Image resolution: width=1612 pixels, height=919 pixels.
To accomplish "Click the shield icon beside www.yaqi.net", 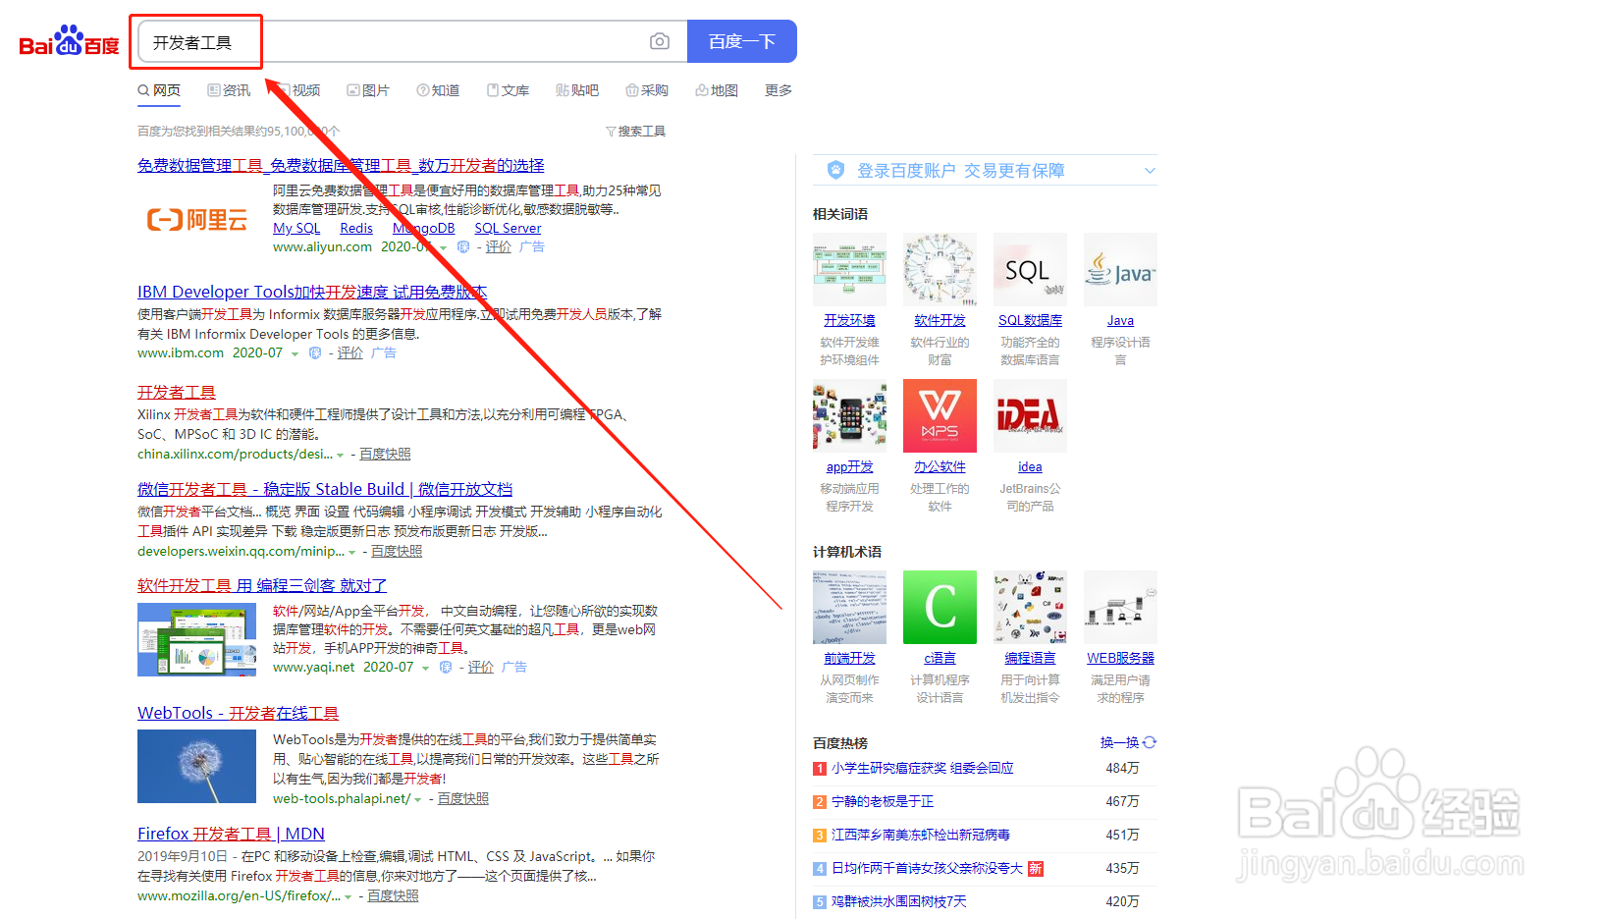I will tap(446, 668).
